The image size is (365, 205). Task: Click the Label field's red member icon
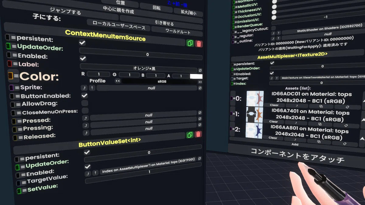(9, 63)
